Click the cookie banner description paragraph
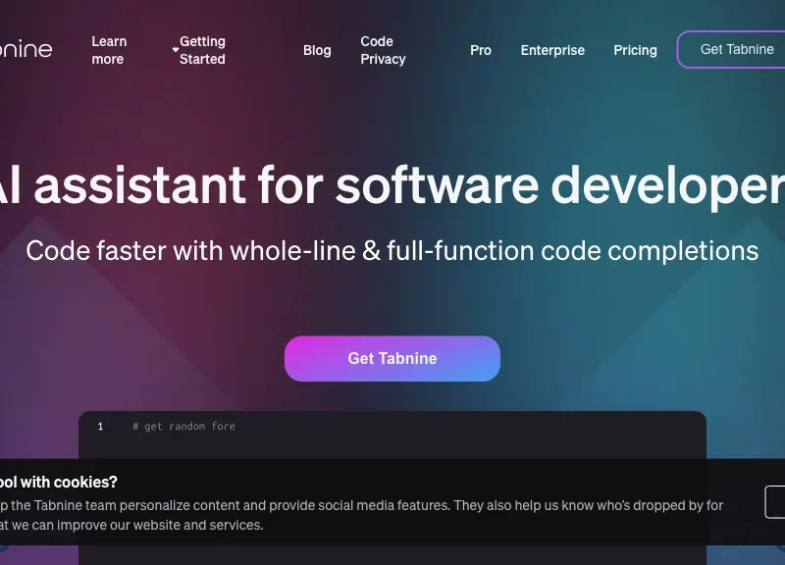 [x=363, y=515]
